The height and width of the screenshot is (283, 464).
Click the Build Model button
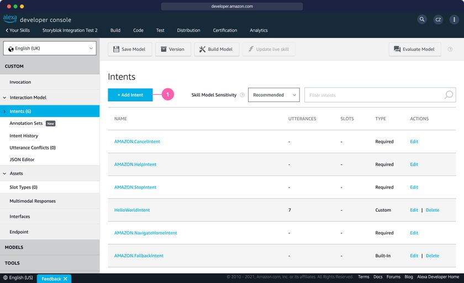point(217,49)
